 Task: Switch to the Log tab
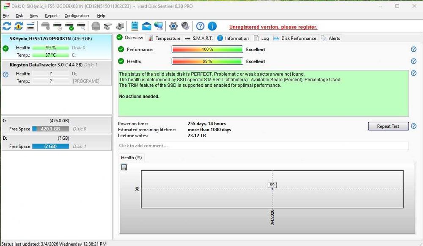click(261, 39)
